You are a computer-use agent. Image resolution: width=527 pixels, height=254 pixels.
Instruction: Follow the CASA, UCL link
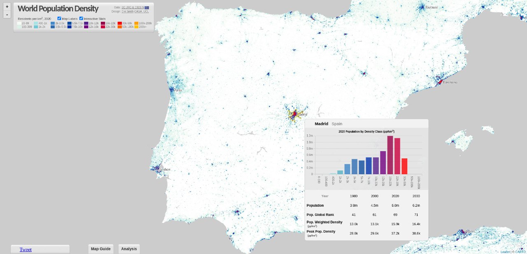coord(142,12)
